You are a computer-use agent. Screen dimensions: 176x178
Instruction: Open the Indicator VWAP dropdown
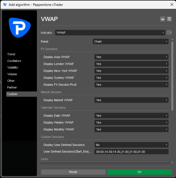[x=110, y=33]
